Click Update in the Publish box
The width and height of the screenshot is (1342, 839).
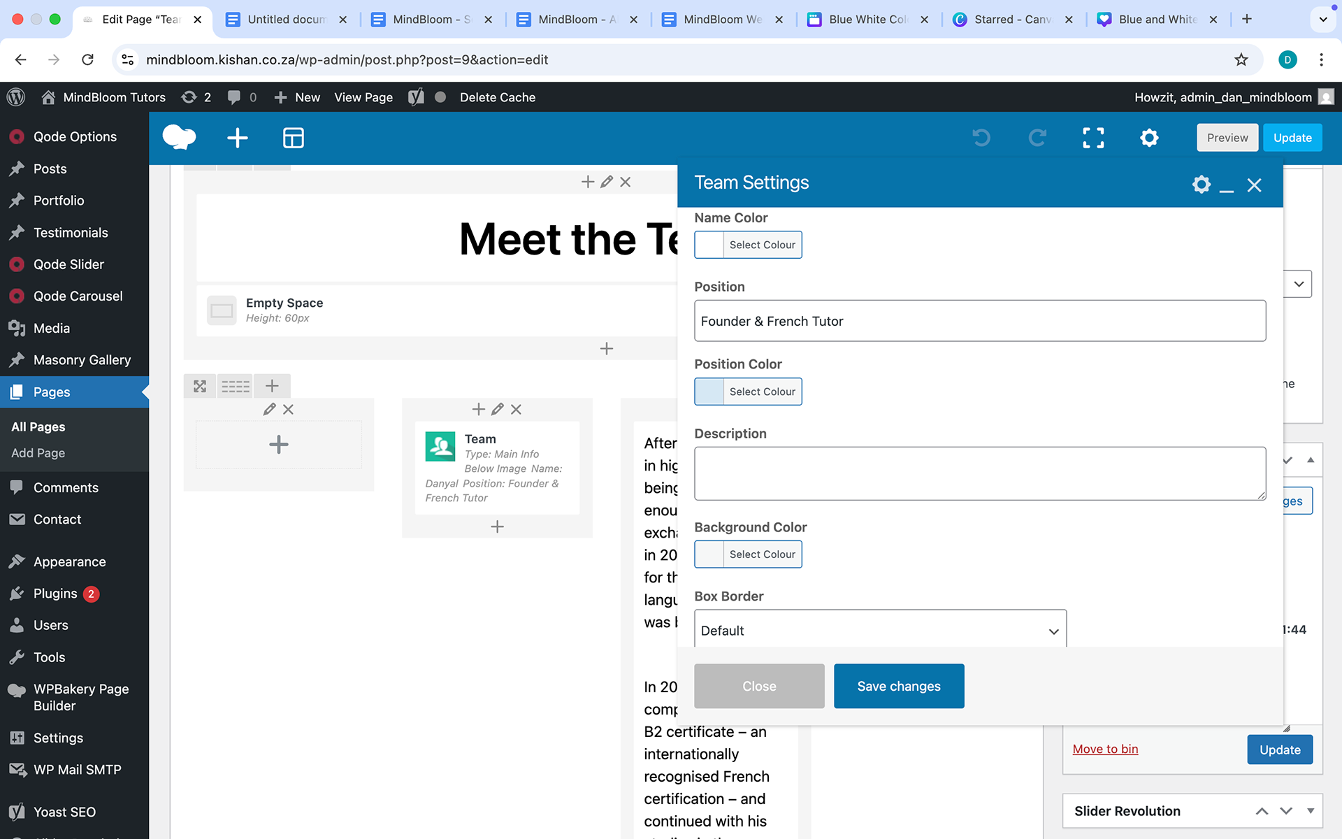1280,750
